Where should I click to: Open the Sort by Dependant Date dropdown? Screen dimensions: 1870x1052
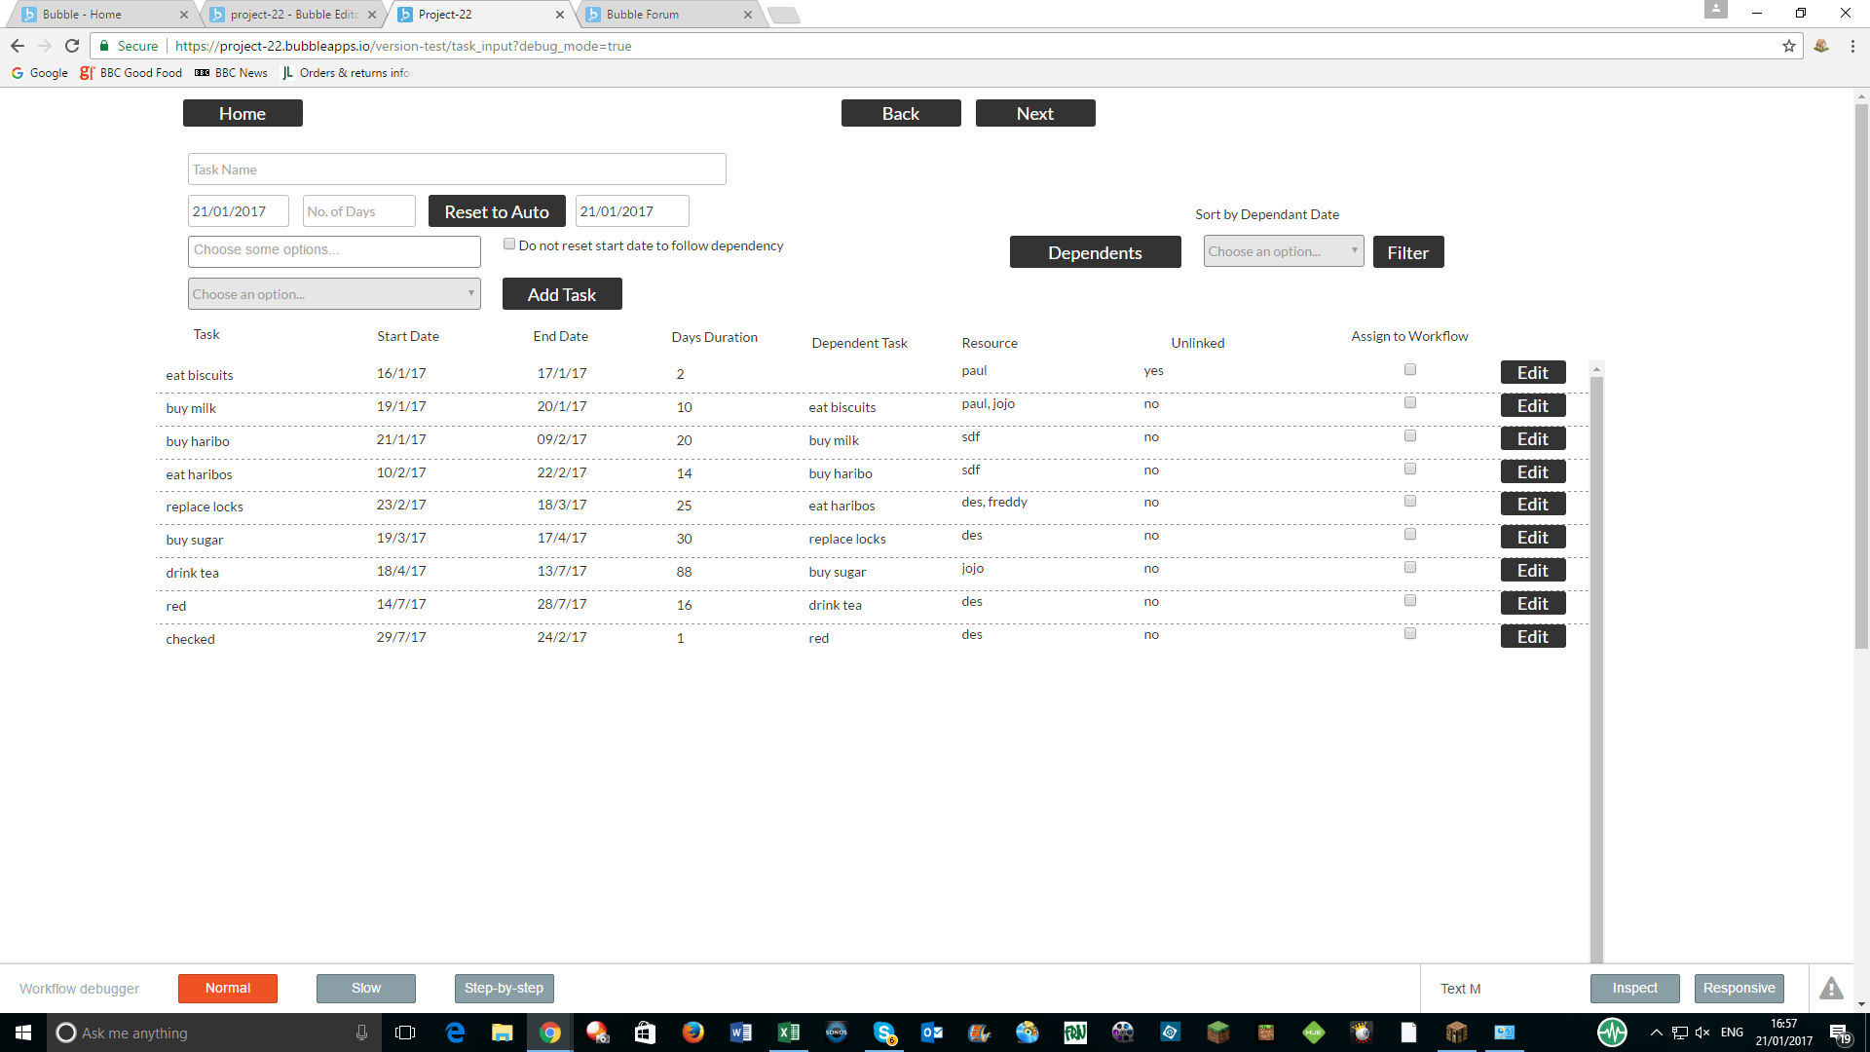click(1283, 251)
